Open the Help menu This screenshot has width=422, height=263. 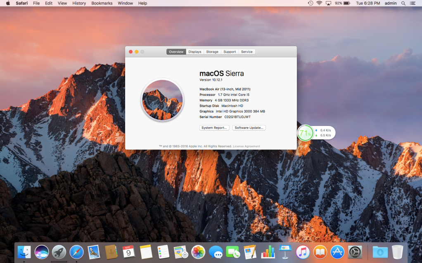[x=142, y=3]
